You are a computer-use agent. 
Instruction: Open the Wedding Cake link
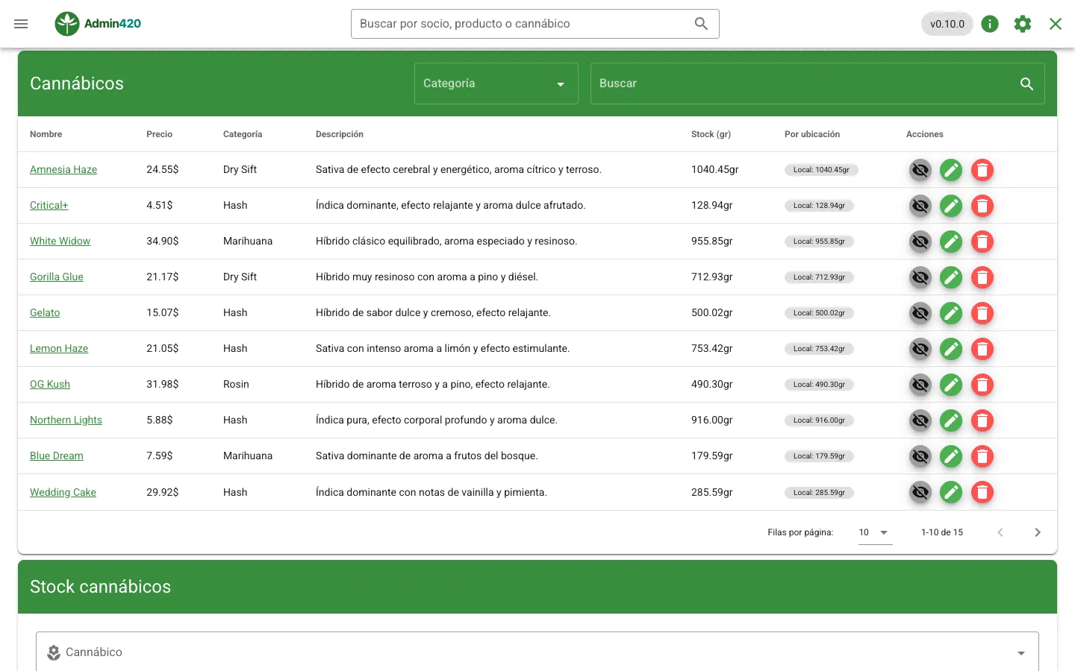[63, 492]
